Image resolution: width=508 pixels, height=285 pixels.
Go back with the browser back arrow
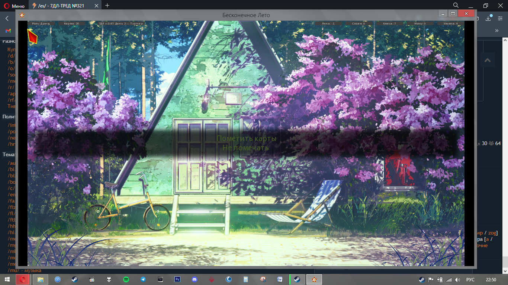(7, 18)
